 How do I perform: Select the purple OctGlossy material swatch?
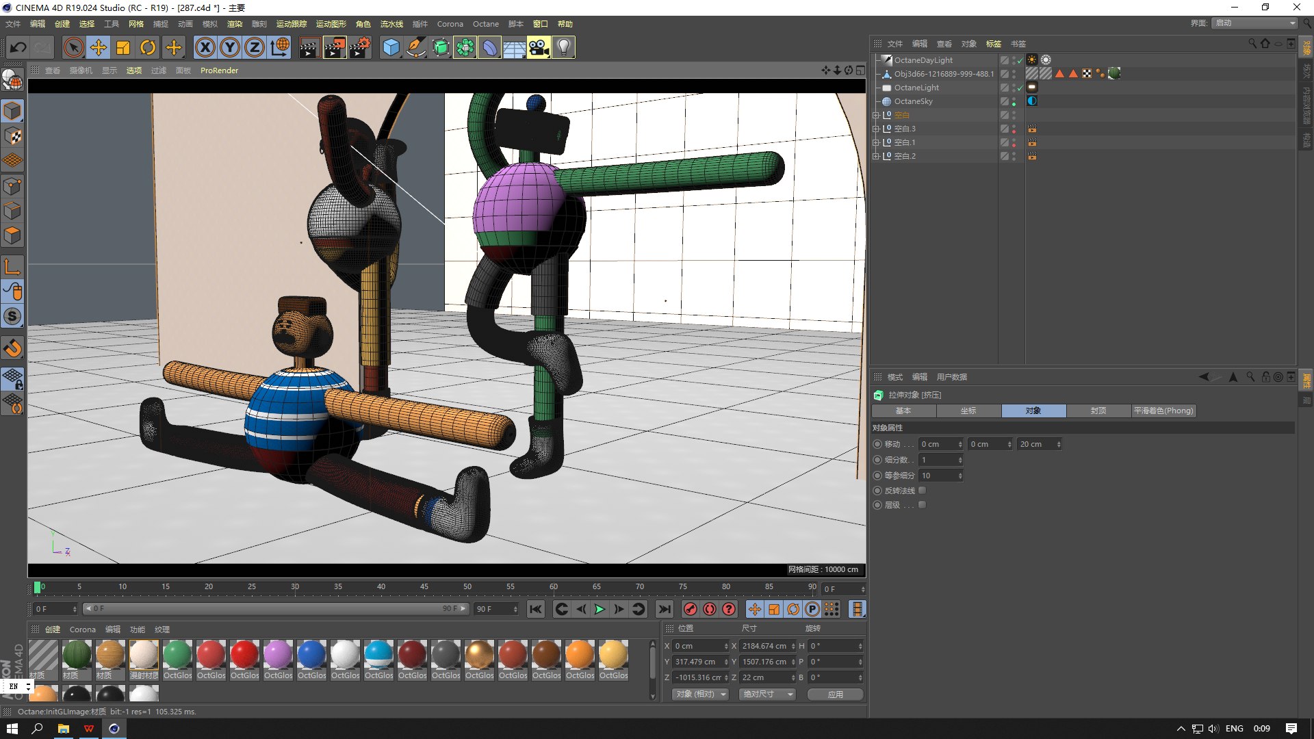tap(278, 655)
